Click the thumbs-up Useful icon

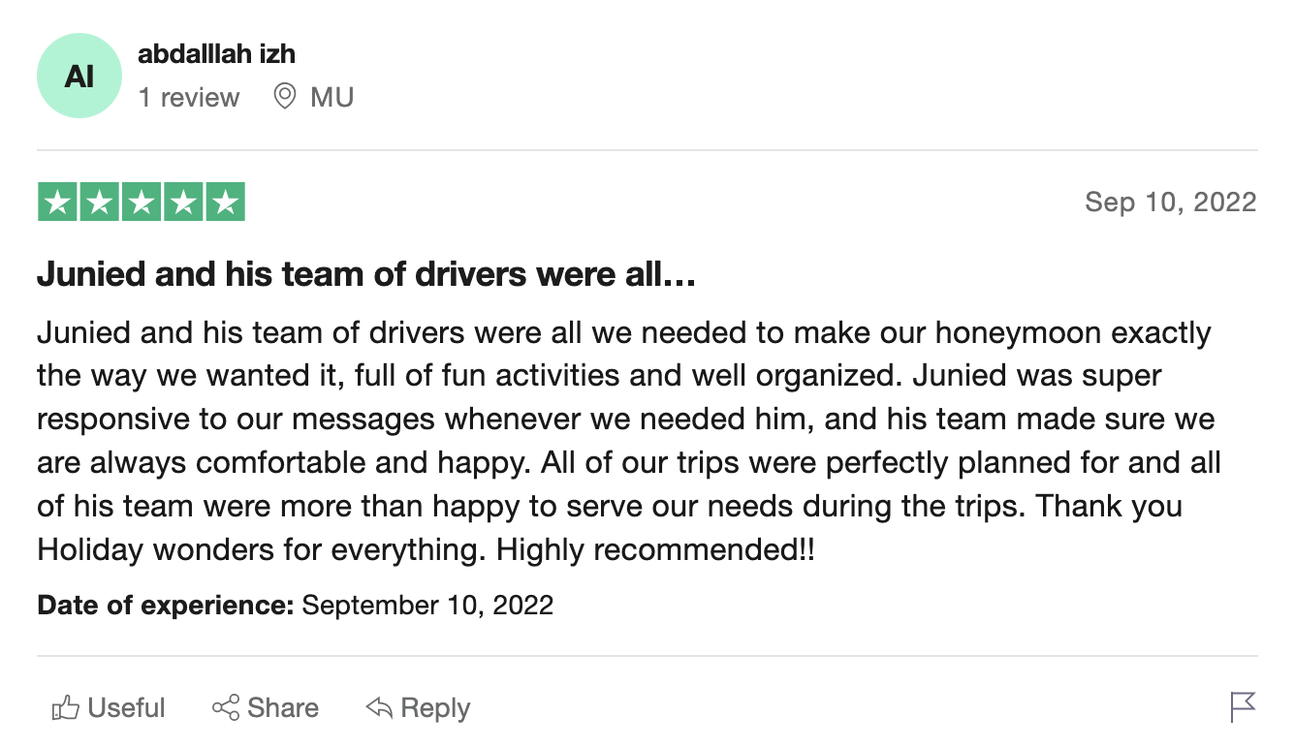click(x=65, y=708)
